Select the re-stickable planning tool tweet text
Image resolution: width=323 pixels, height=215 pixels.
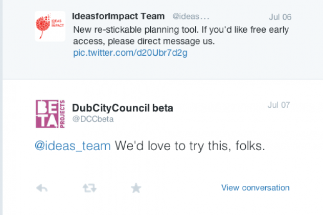(x=181, y=35)
